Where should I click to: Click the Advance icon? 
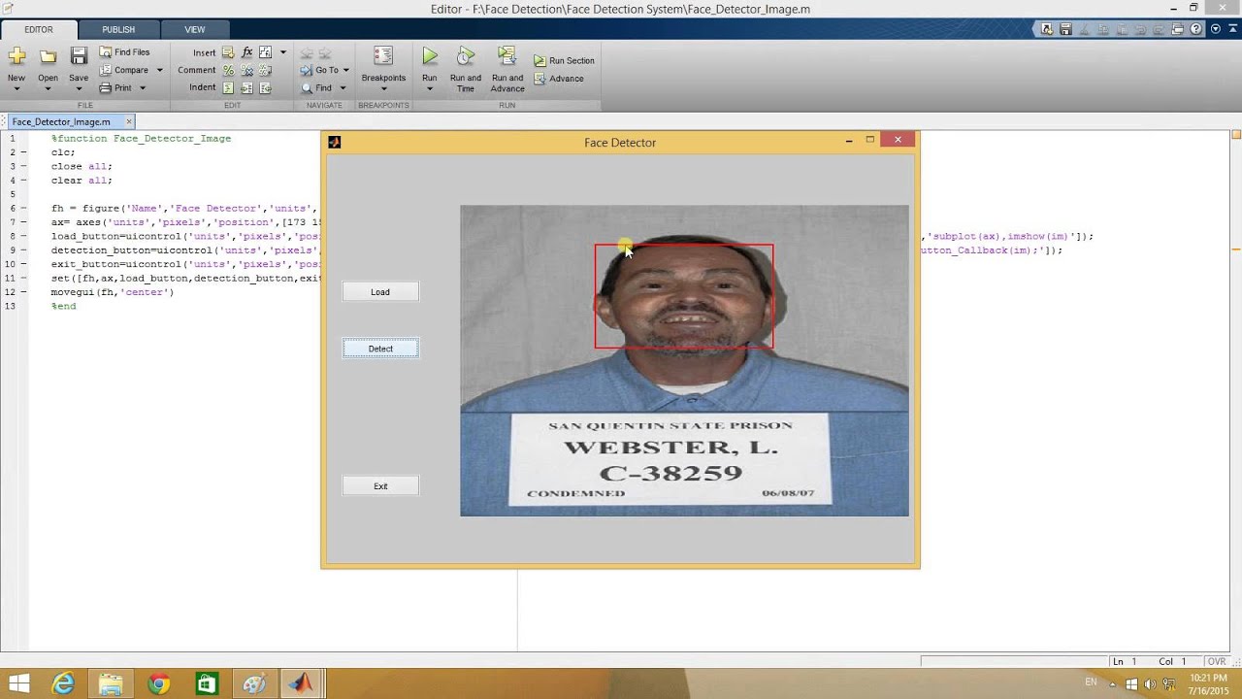click(539, 79)
